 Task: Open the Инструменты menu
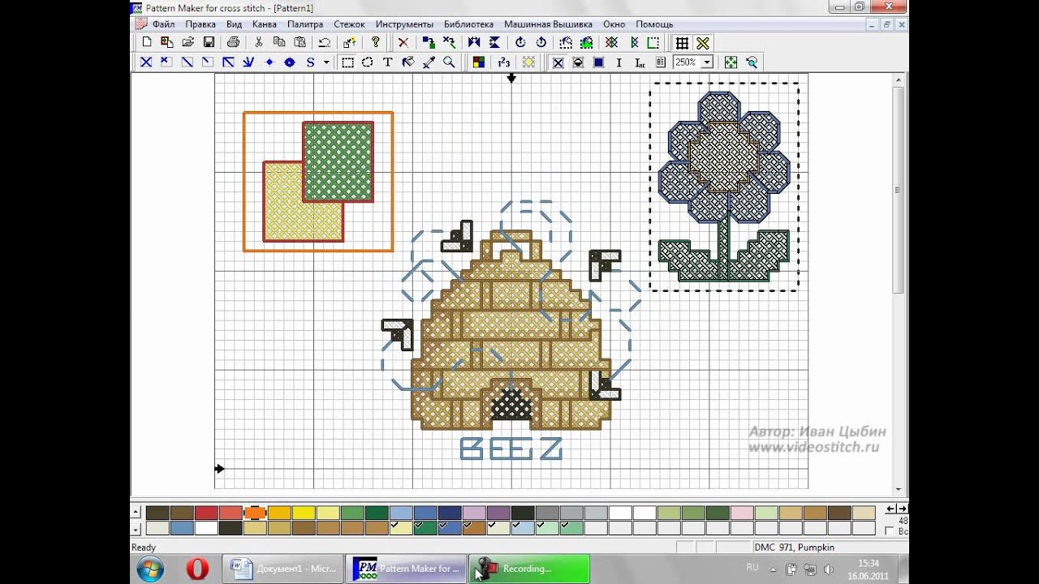pyautogui.click(x=404, y=24)
